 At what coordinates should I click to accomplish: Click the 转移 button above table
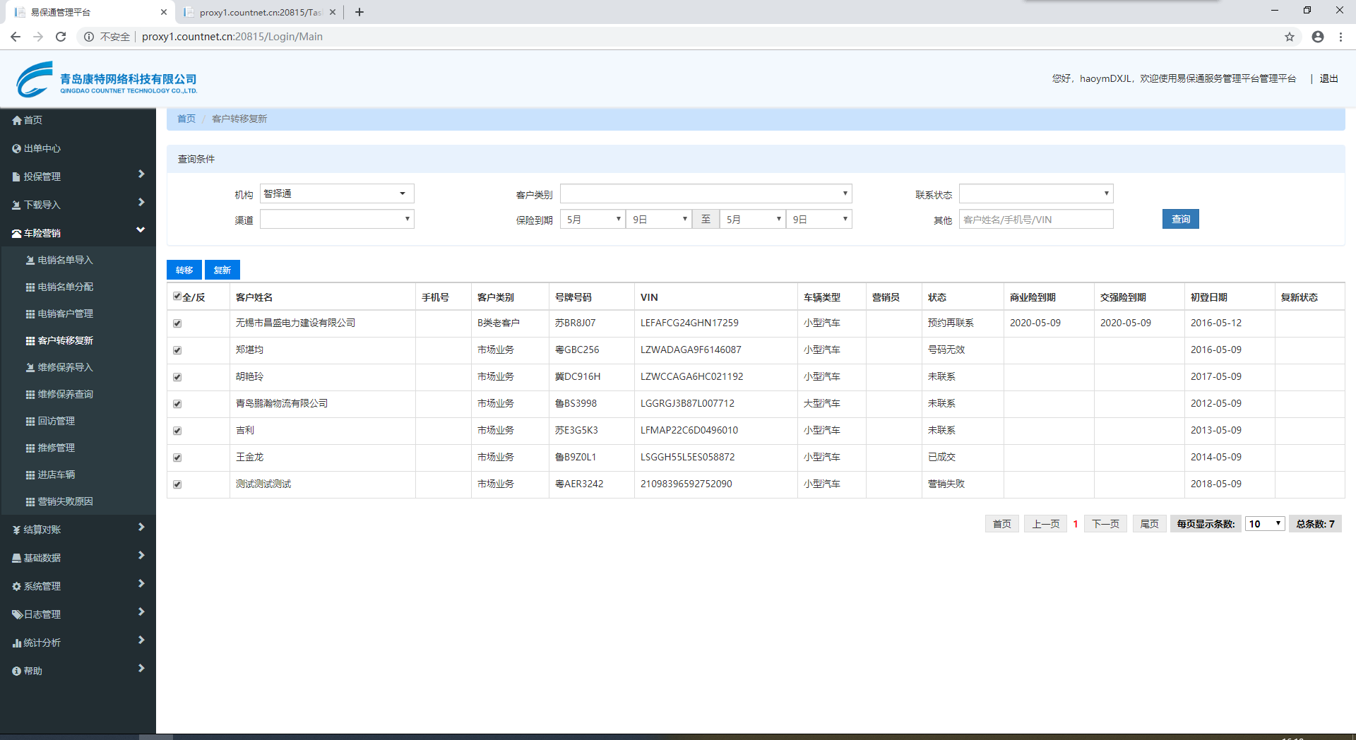pyautogui.click(x=184, y=270)
